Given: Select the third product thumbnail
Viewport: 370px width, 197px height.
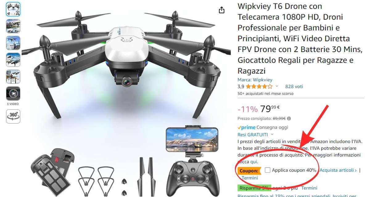Looking at the screenshot, I should pyautogui.click(x=13, y=43).
